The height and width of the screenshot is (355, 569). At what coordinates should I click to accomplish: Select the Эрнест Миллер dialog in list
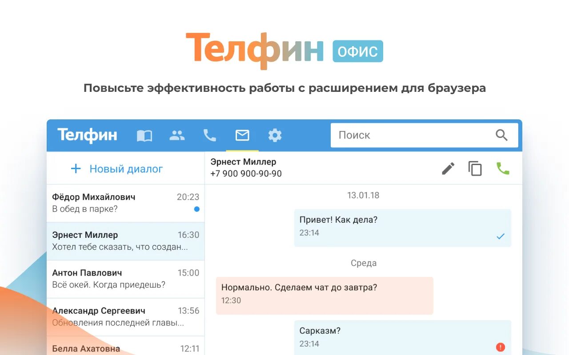pyautogui.click(x=125, y=241)
